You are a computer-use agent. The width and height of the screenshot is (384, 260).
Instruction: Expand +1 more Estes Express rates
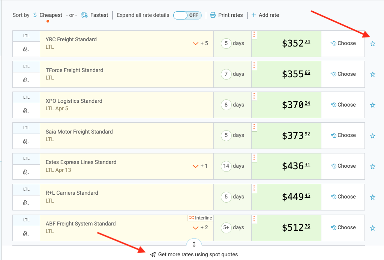200,166
